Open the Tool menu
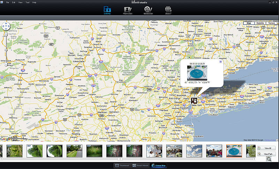This screenshot has height=169, width=279. point(27,2)
